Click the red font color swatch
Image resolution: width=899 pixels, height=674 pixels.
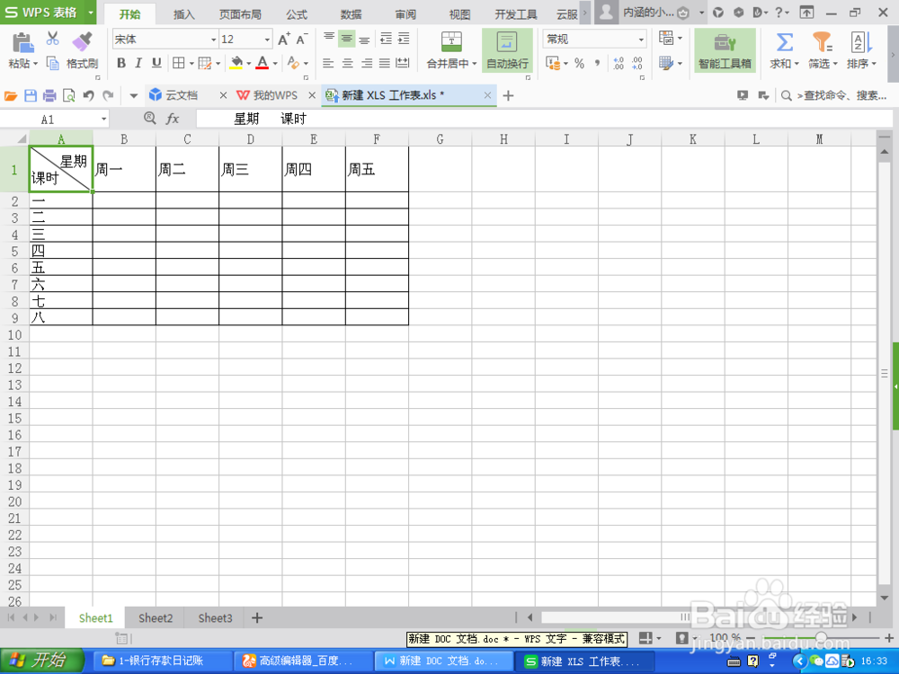click(263, 63)
